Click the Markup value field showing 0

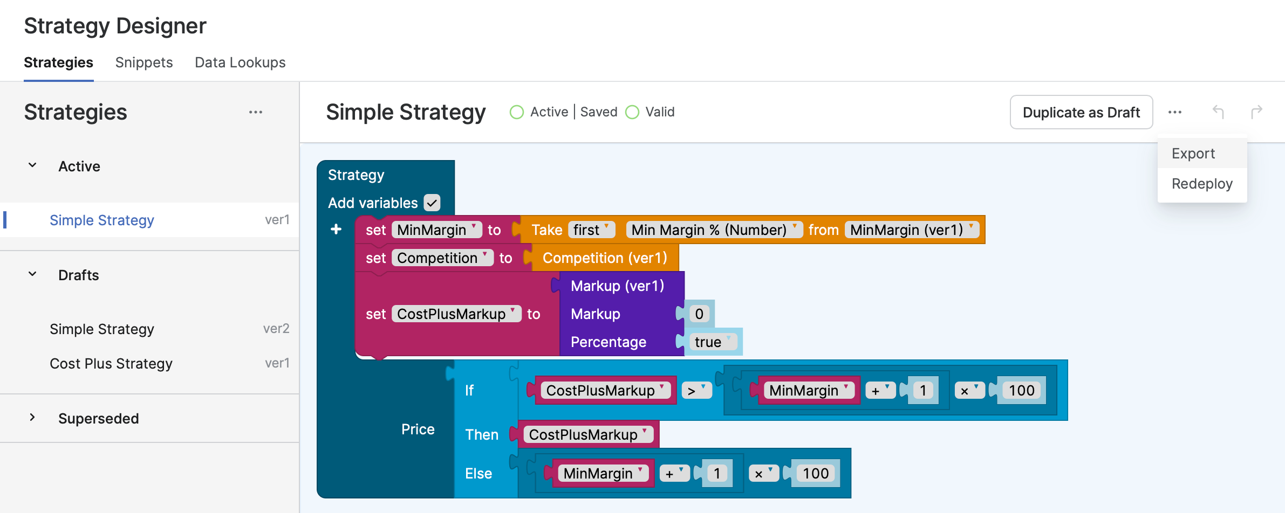pos(699,314)
